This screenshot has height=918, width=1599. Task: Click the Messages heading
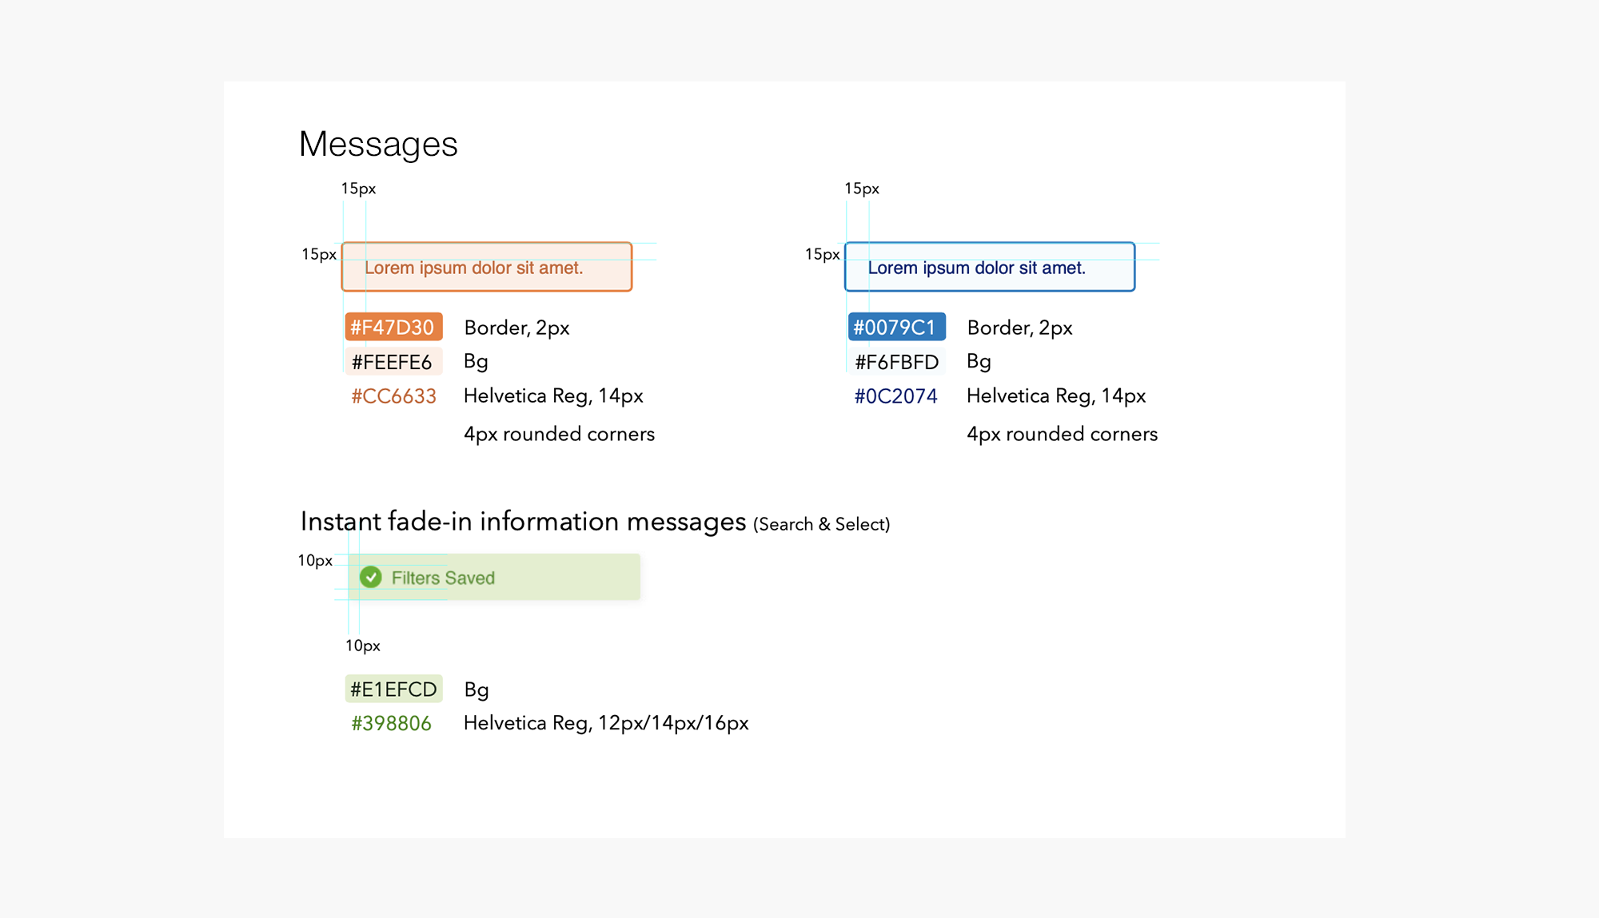tap(378, 144)
